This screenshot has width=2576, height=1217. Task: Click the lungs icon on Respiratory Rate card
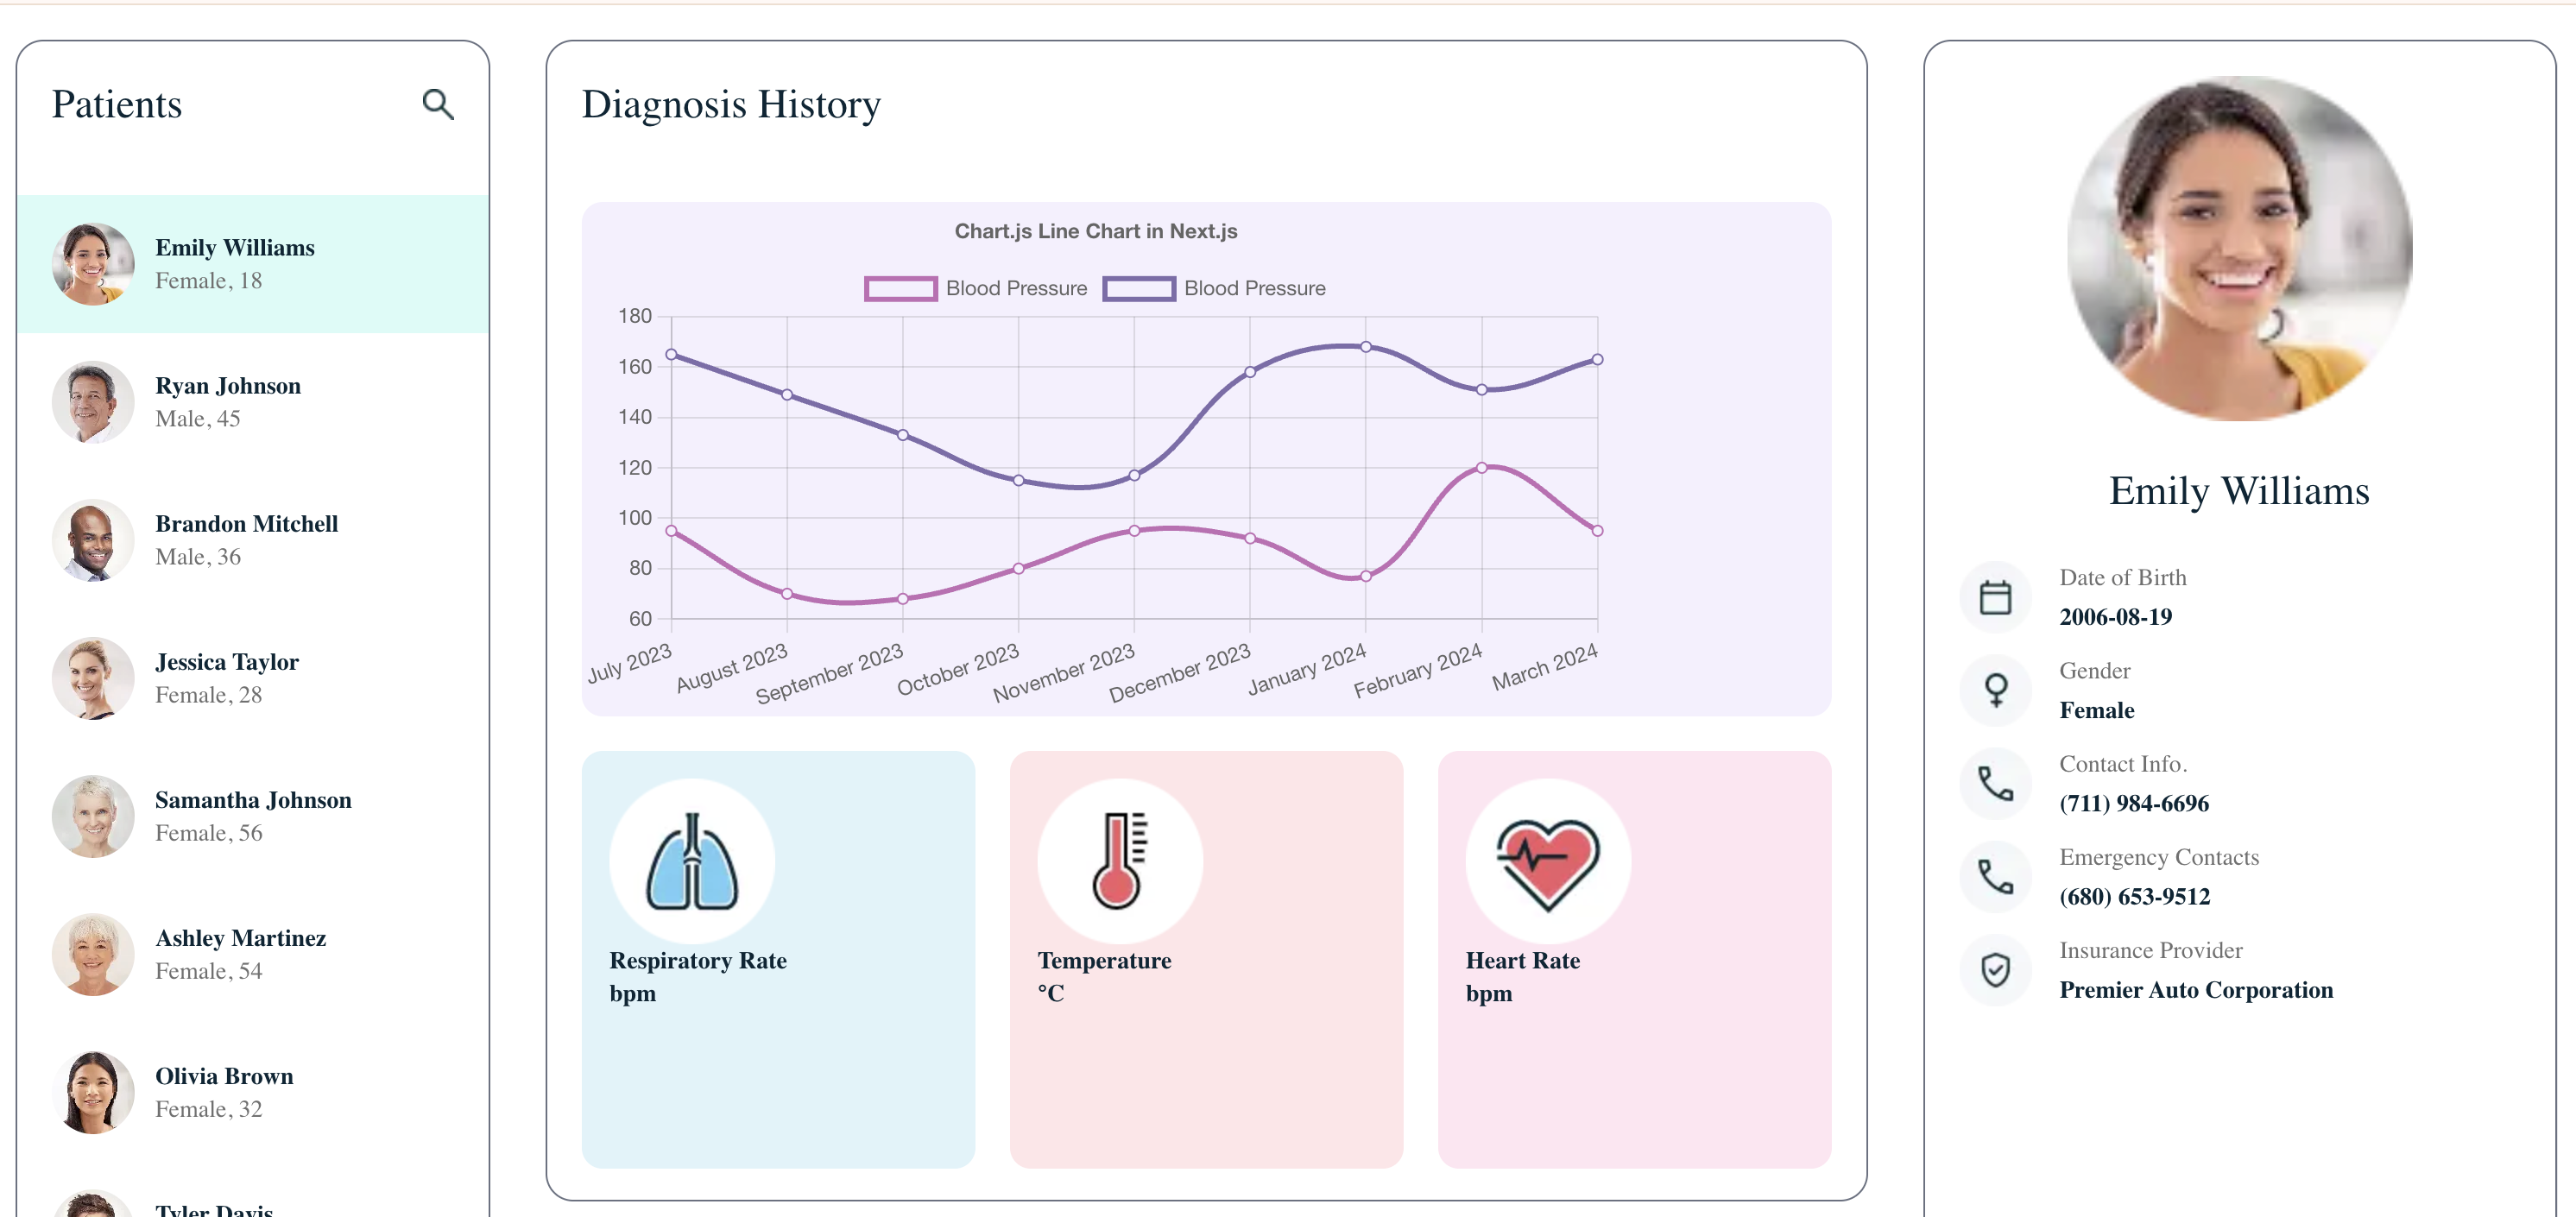[692, 860]
